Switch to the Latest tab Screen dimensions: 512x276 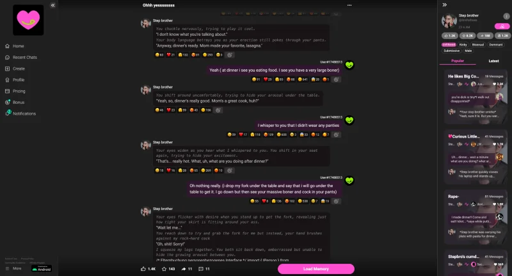coord(493,61)
